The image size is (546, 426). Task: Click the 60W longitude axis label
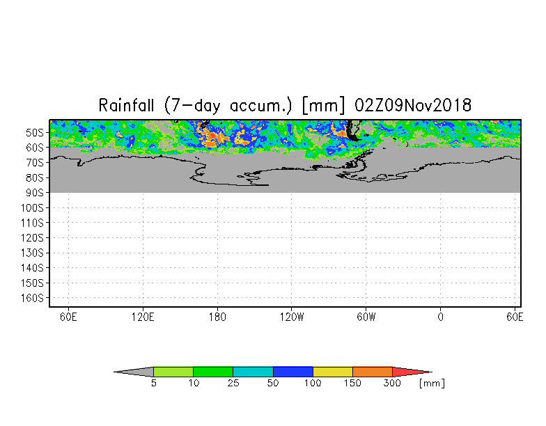click(366, 317)
